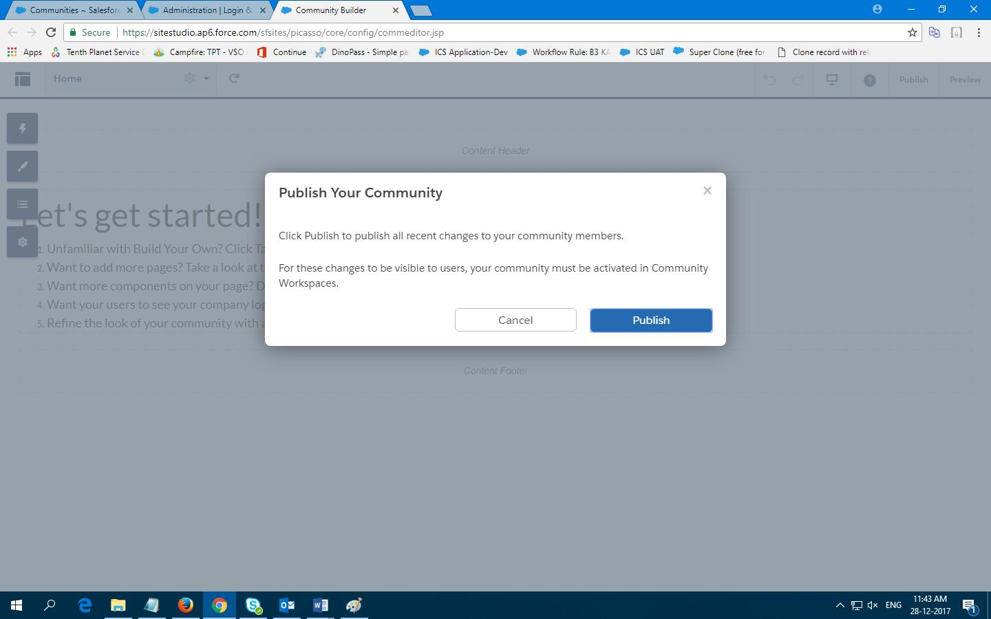Open Skype from the taskbar
Screen dimensions: 991x619
[253, 605]
